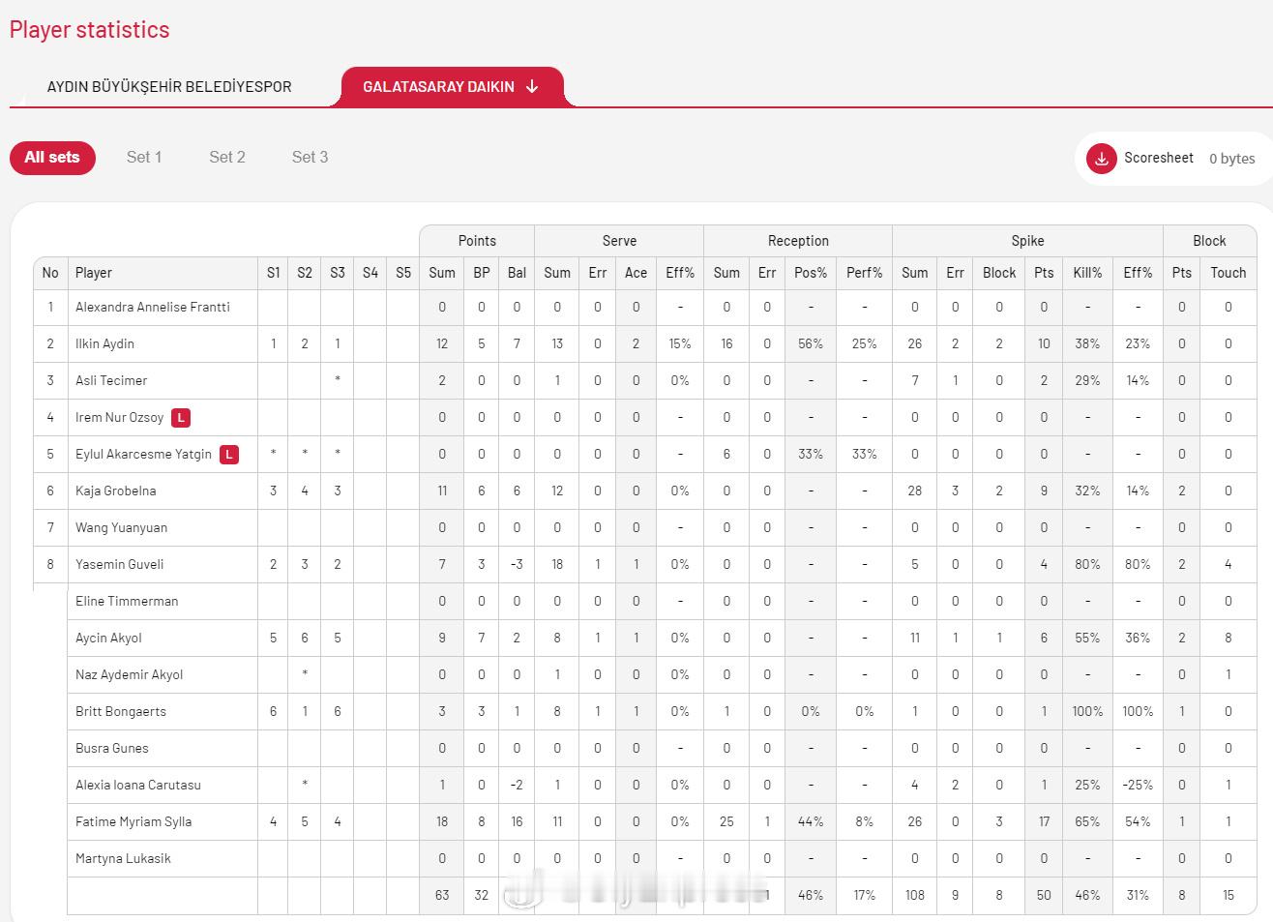Click the Touch column header
Viewport: 1273px width, 922px height.
(x=1229, y=273)
